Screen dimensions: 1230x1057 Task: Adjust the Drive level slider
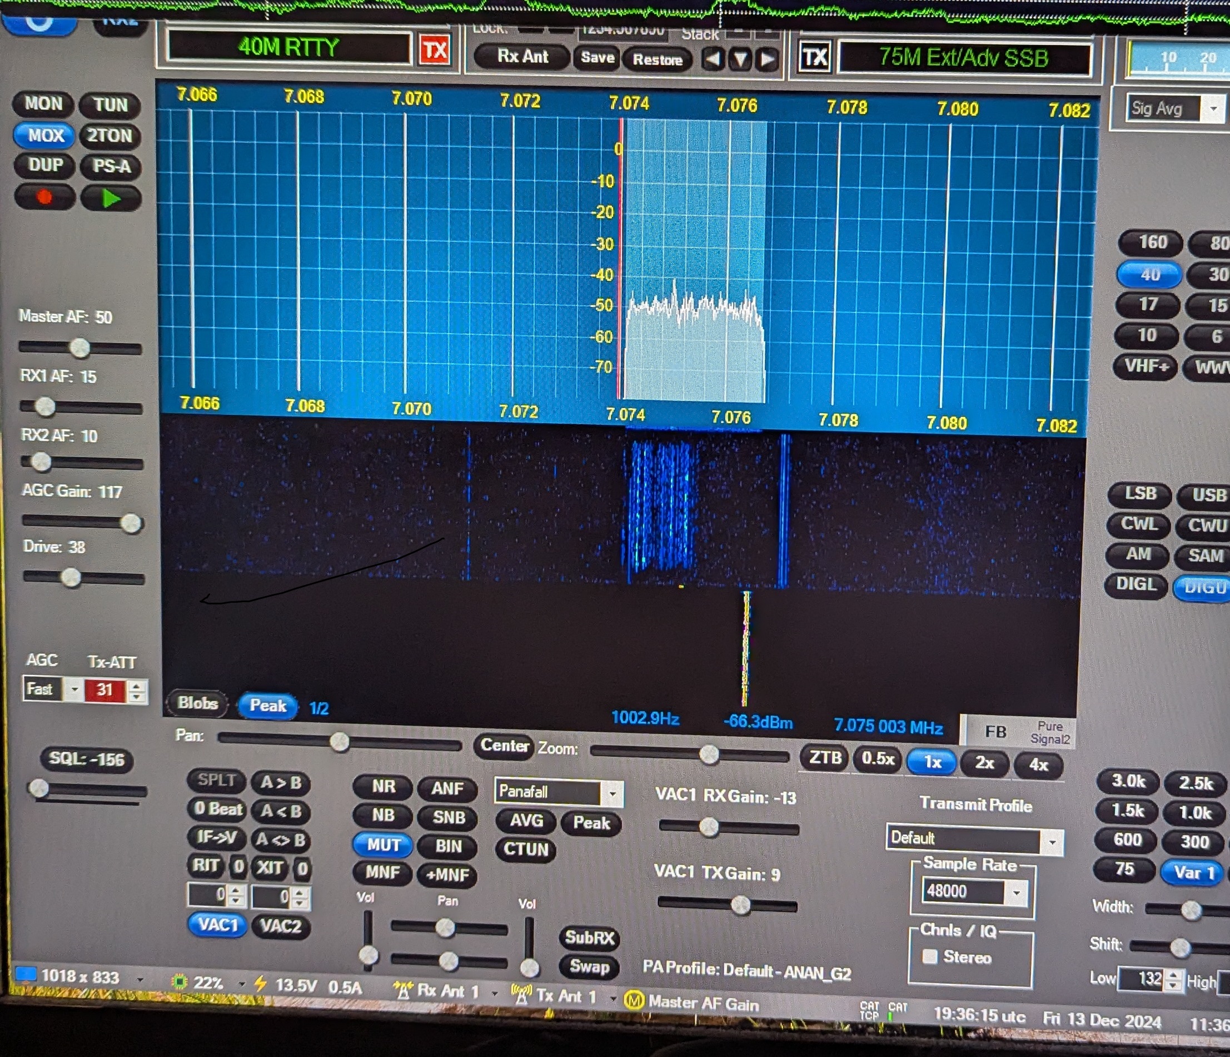(x=71, y=577)
